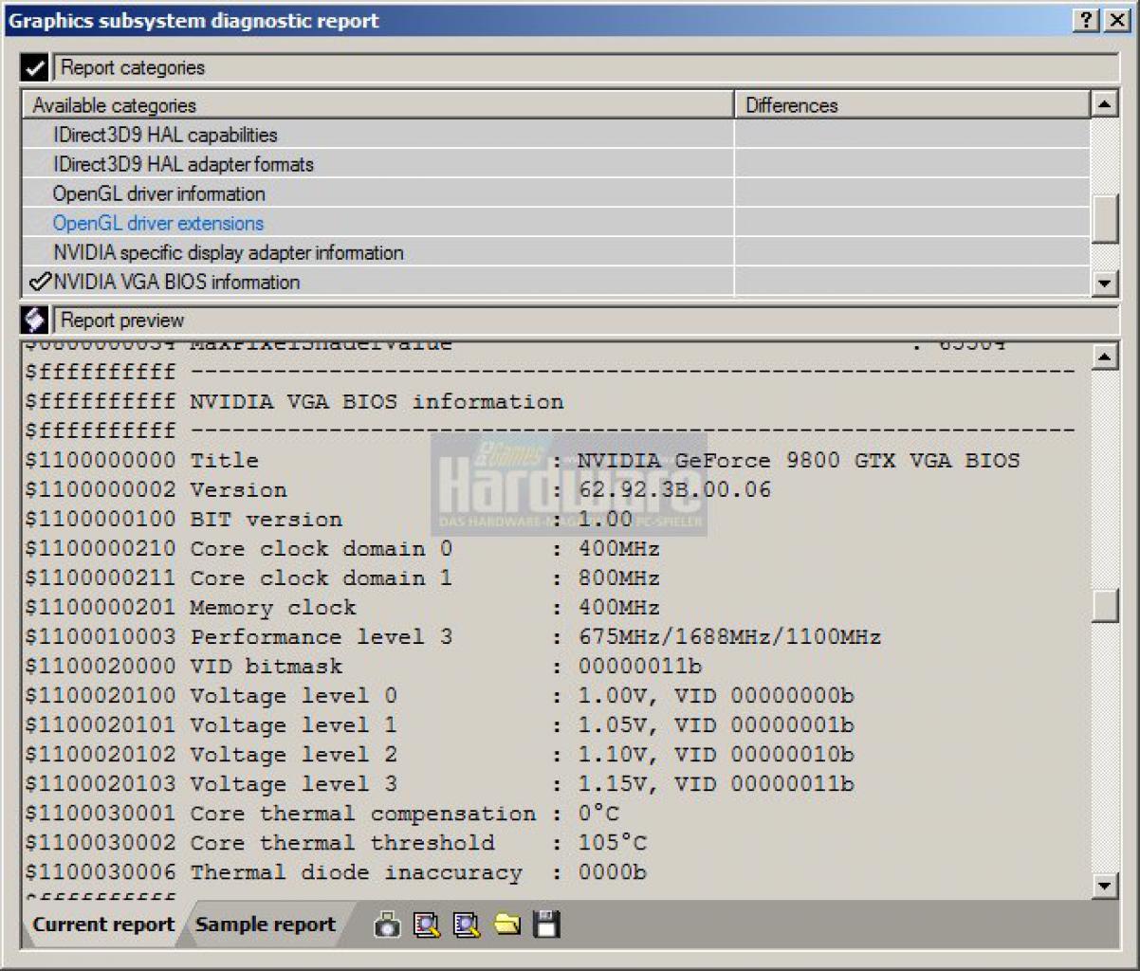Click the checkmark icon beside Report categories
Viewport: 1140px width, 971px height.
34,68
